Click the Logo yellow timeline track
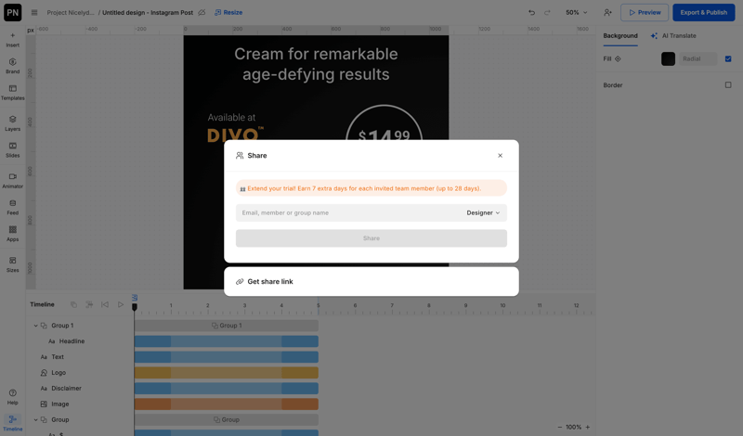 coord(227,373)
